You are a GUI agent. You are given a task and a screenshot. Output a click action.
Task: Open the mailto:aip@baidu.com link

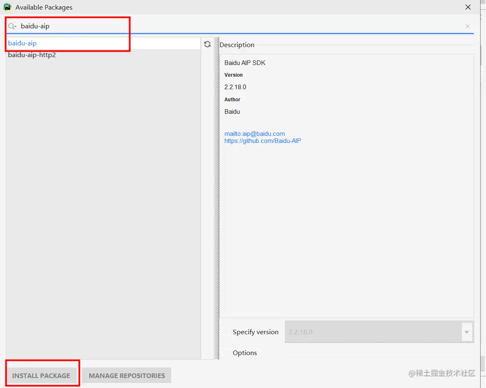(x=254, y=134)
